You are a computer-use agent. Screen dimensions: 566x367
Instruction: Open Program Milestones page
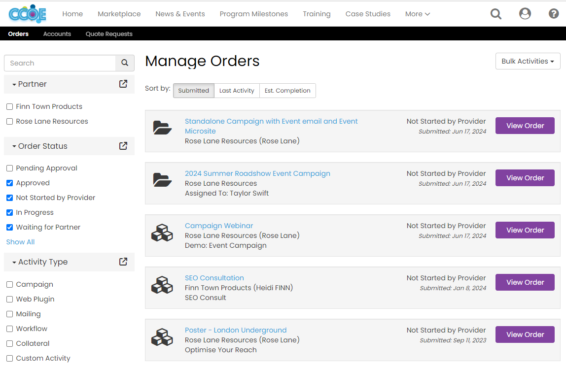point(254,14)
